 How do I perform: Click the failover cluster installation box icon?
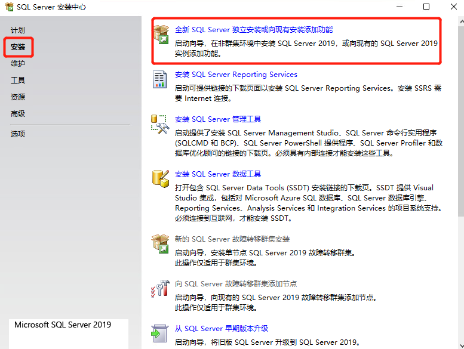(x=160, y=244)
